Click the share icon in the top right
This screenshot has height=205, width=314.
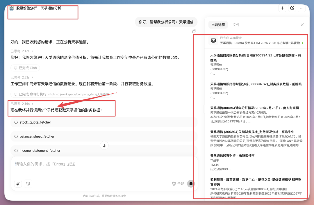click(292, 8)
